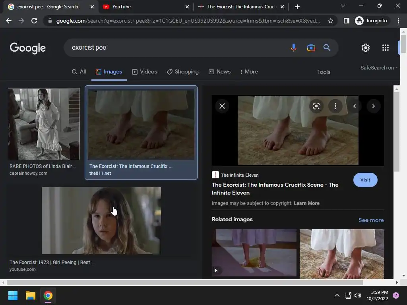Search inside image with Lens button in preview
The width and height of the screenshot is (407, 305).
pos(316,106)
